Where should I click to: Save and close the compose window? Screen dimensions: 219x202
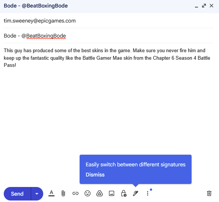click(x=211, y=6)
